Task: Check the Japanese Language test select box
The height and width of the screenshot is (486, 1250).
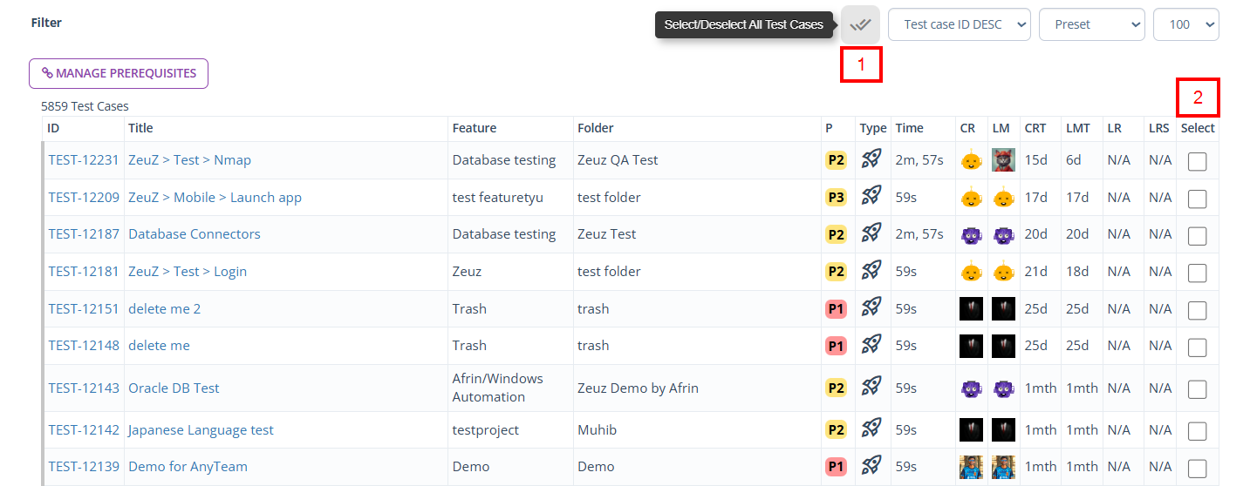Action: pos(1197,431)
